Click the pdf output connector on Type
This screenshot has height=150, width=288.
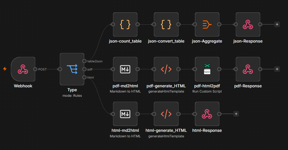click(x=84, y=69)
